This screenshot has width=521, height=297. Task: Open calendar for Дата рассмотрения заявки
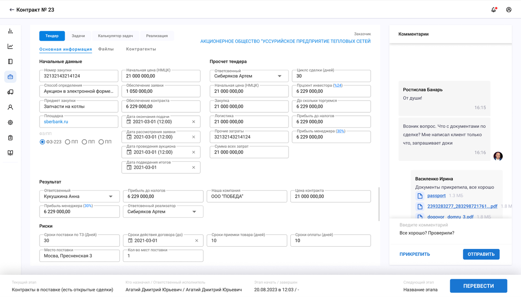[x=129, y=137]
